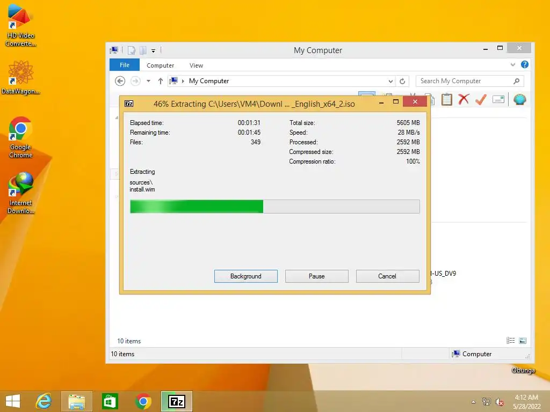Click the Search My Computer field
This screenshot has height=412, width=550.
coord(469,81)
